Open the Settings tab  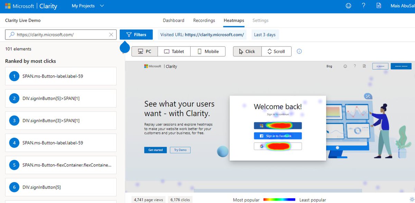click(260, 20)
